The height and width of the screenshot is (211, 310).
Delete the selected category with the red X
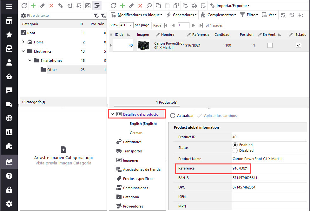pos(51,5)
